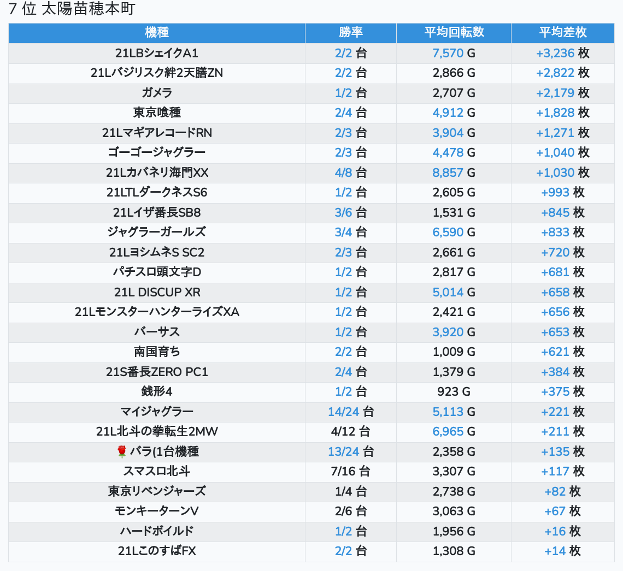Screen dimensions: 623x571
Task: Click 8,857 G in the カバネリ海門XX row
Action: pos(448,173)
